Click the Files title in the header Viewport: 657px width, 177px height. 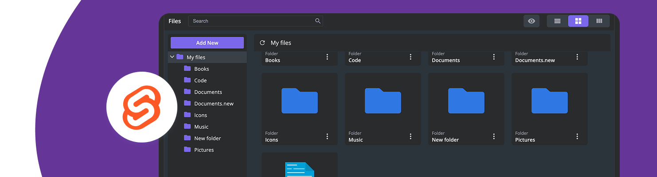tap(175, 21)
